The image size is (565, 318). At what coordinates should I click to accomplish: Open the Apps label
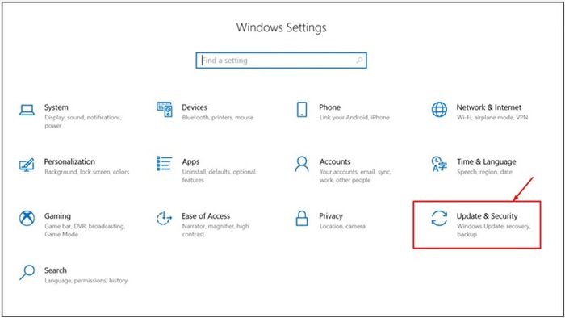click(x=190, y=162)
